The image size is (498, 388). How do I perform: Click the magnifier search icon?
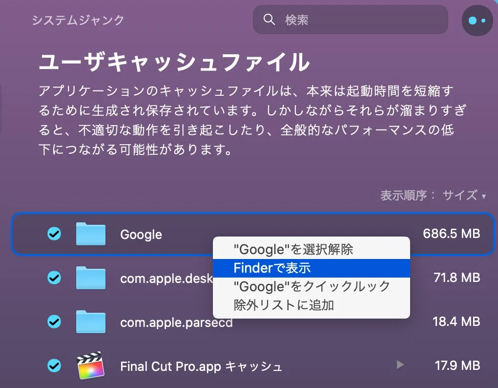(x=269, y=20)
